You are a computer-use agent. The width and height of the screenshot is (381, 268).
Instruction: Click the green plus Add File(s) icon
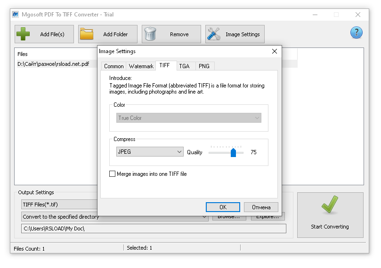click(23, 34)
